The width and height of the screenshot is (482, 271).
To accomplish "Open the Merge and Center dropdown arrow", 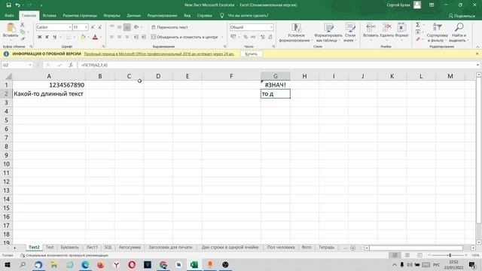I will point(222,37).
